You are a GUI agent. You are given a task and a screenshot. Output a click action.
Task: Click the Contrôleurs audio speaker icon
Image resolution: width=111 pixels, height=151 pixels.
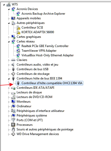pos(13,65)
